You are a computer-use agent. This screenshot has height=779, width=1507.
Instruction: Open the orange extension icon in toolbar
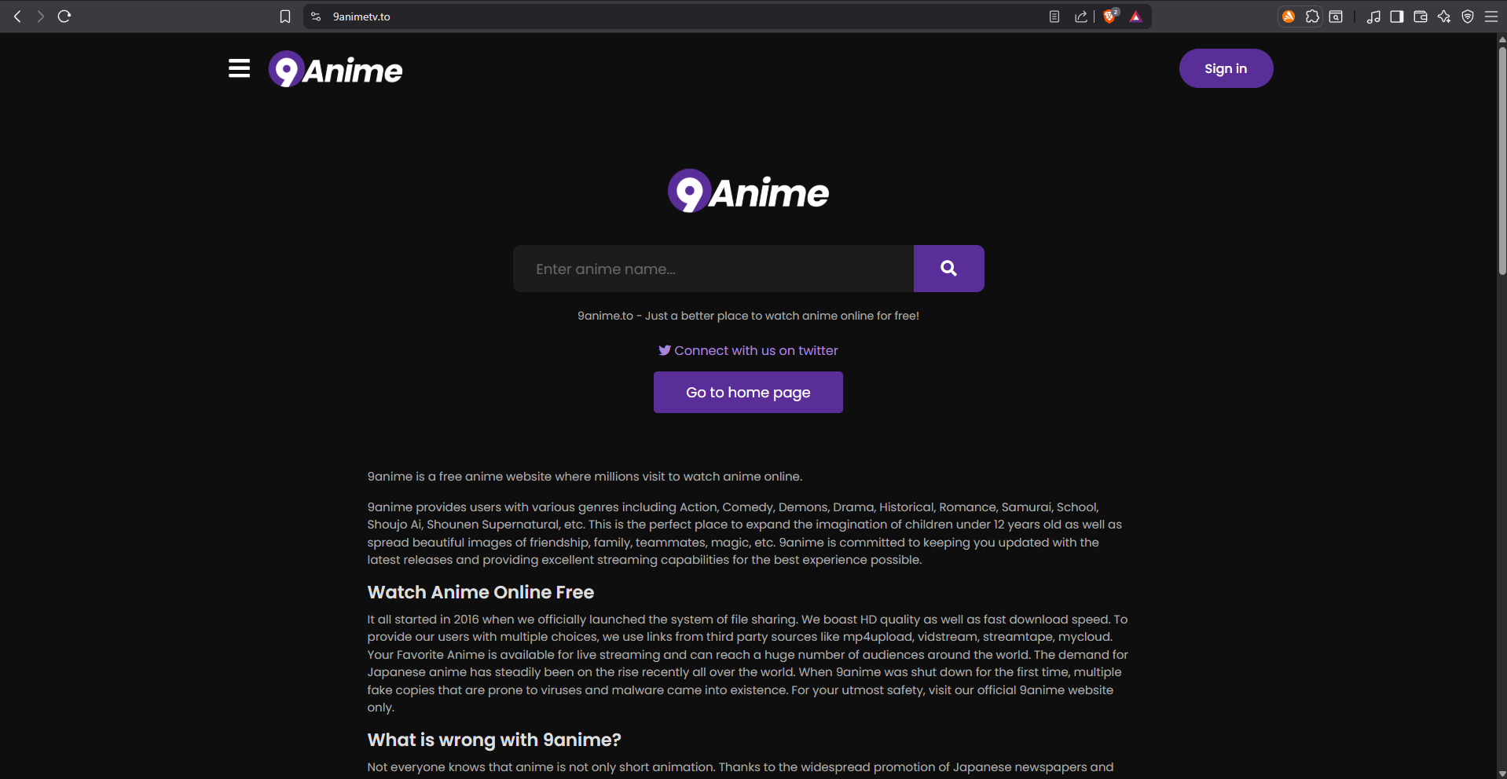pos(1289,16)
